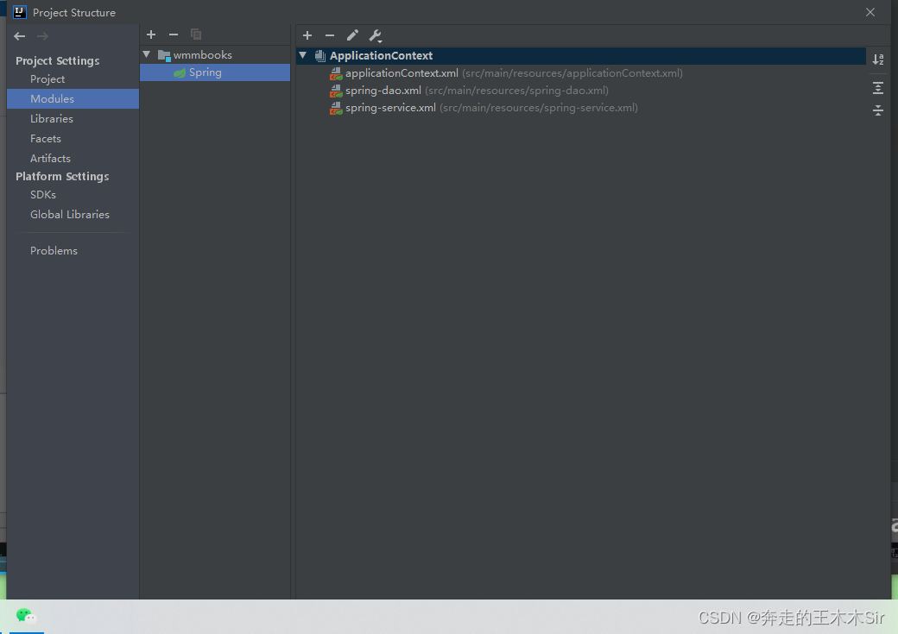
Task: Show the Problems list
Action: point(54,251)
